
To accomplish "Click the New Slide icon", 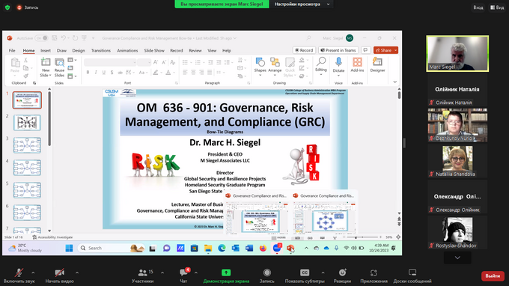I will [46, 61].
